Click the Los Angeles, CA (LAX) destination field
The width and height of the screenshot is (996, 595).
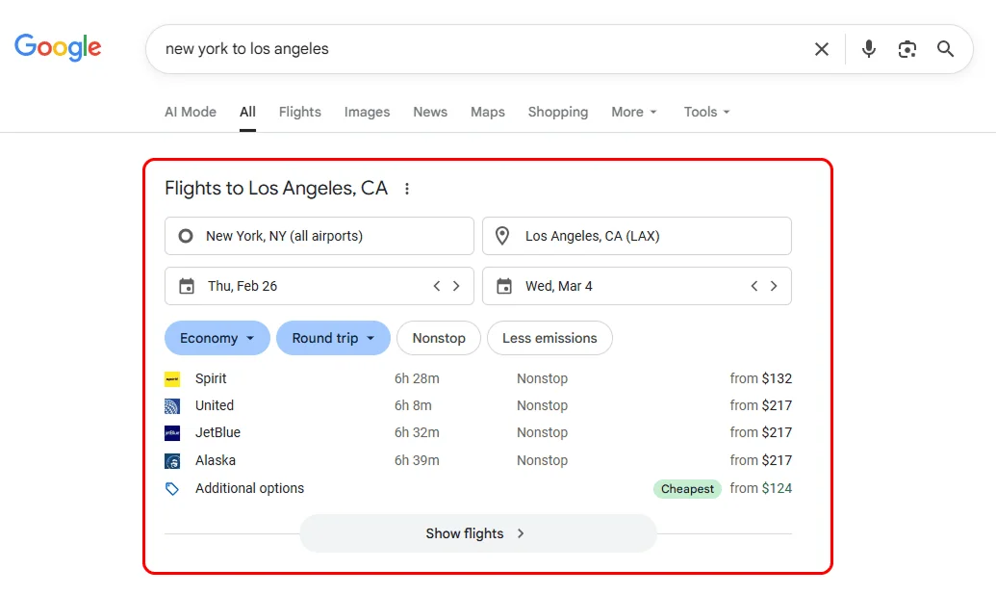pos(636,236)
